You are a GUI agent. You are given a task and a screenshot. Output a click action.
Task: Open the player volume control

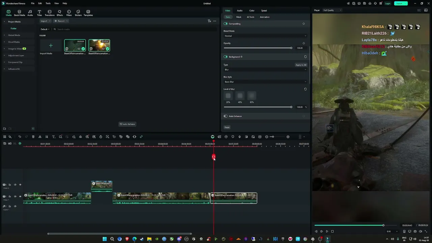pyautogui.click(x=420, y=232)
